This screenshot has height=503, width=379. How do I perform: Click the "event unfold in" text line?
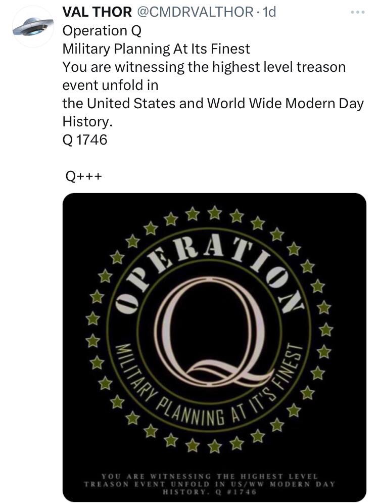pos(110,85)
